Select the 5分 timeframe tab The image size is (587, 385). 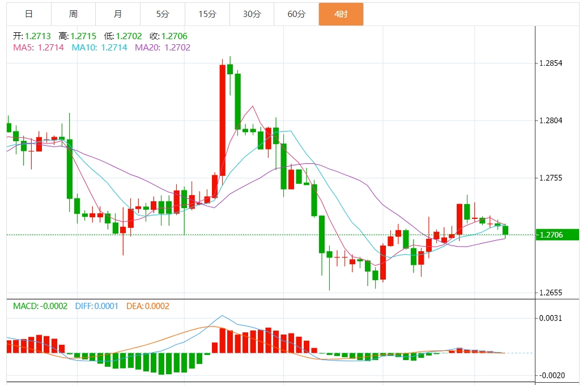tap(163, 14)
